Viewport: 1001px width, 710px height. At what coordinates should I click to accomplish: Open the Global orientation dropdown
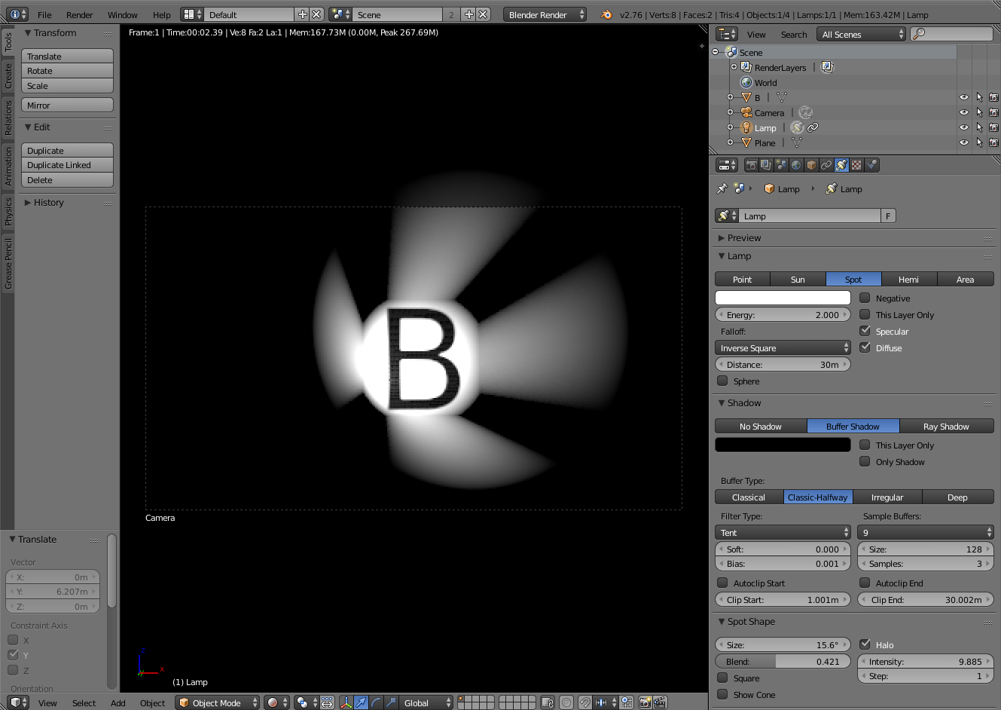426,702
